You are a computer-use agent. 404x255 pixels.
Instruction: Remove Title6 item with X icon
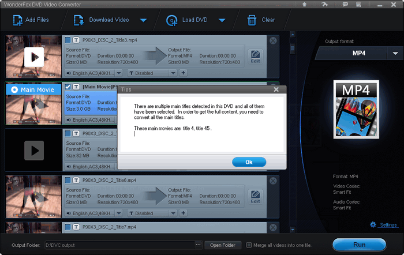point(273,181)
